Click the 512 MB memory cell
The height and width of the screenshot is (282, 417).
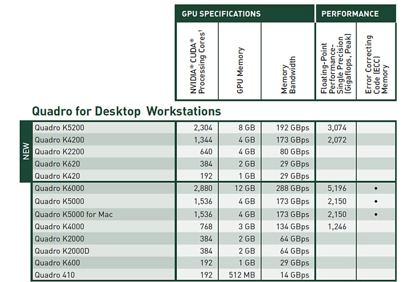click(242, 275)
